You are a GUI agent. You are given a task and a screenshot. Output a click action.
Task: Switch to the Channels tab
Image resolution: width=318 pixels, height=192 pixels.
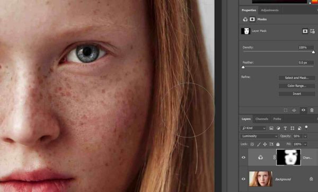pyautogui.click(x=262, y=119)
